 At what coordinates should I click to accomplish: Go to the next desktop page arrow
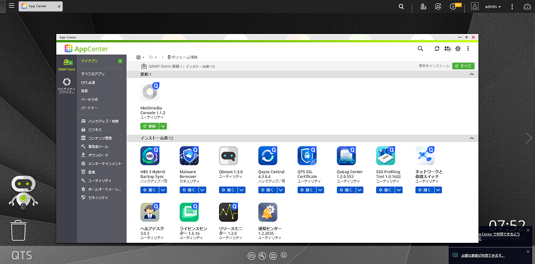click(528, 138)
